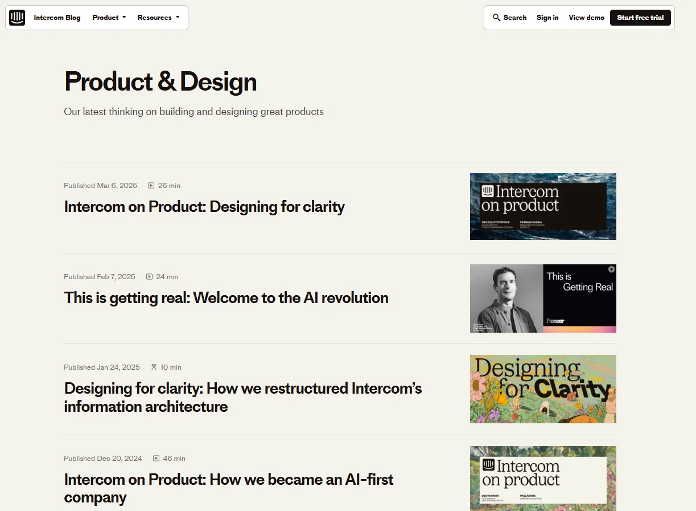
Task: Click the Published Jan 24, 2025 date text
Action: [x=101, y=367]
